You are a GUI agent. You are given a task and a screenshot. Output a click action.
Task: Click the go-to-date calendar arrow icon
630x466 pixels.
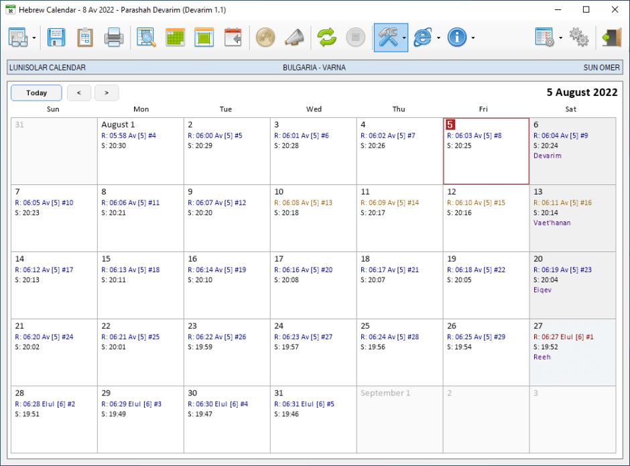(x=233, y=38)
